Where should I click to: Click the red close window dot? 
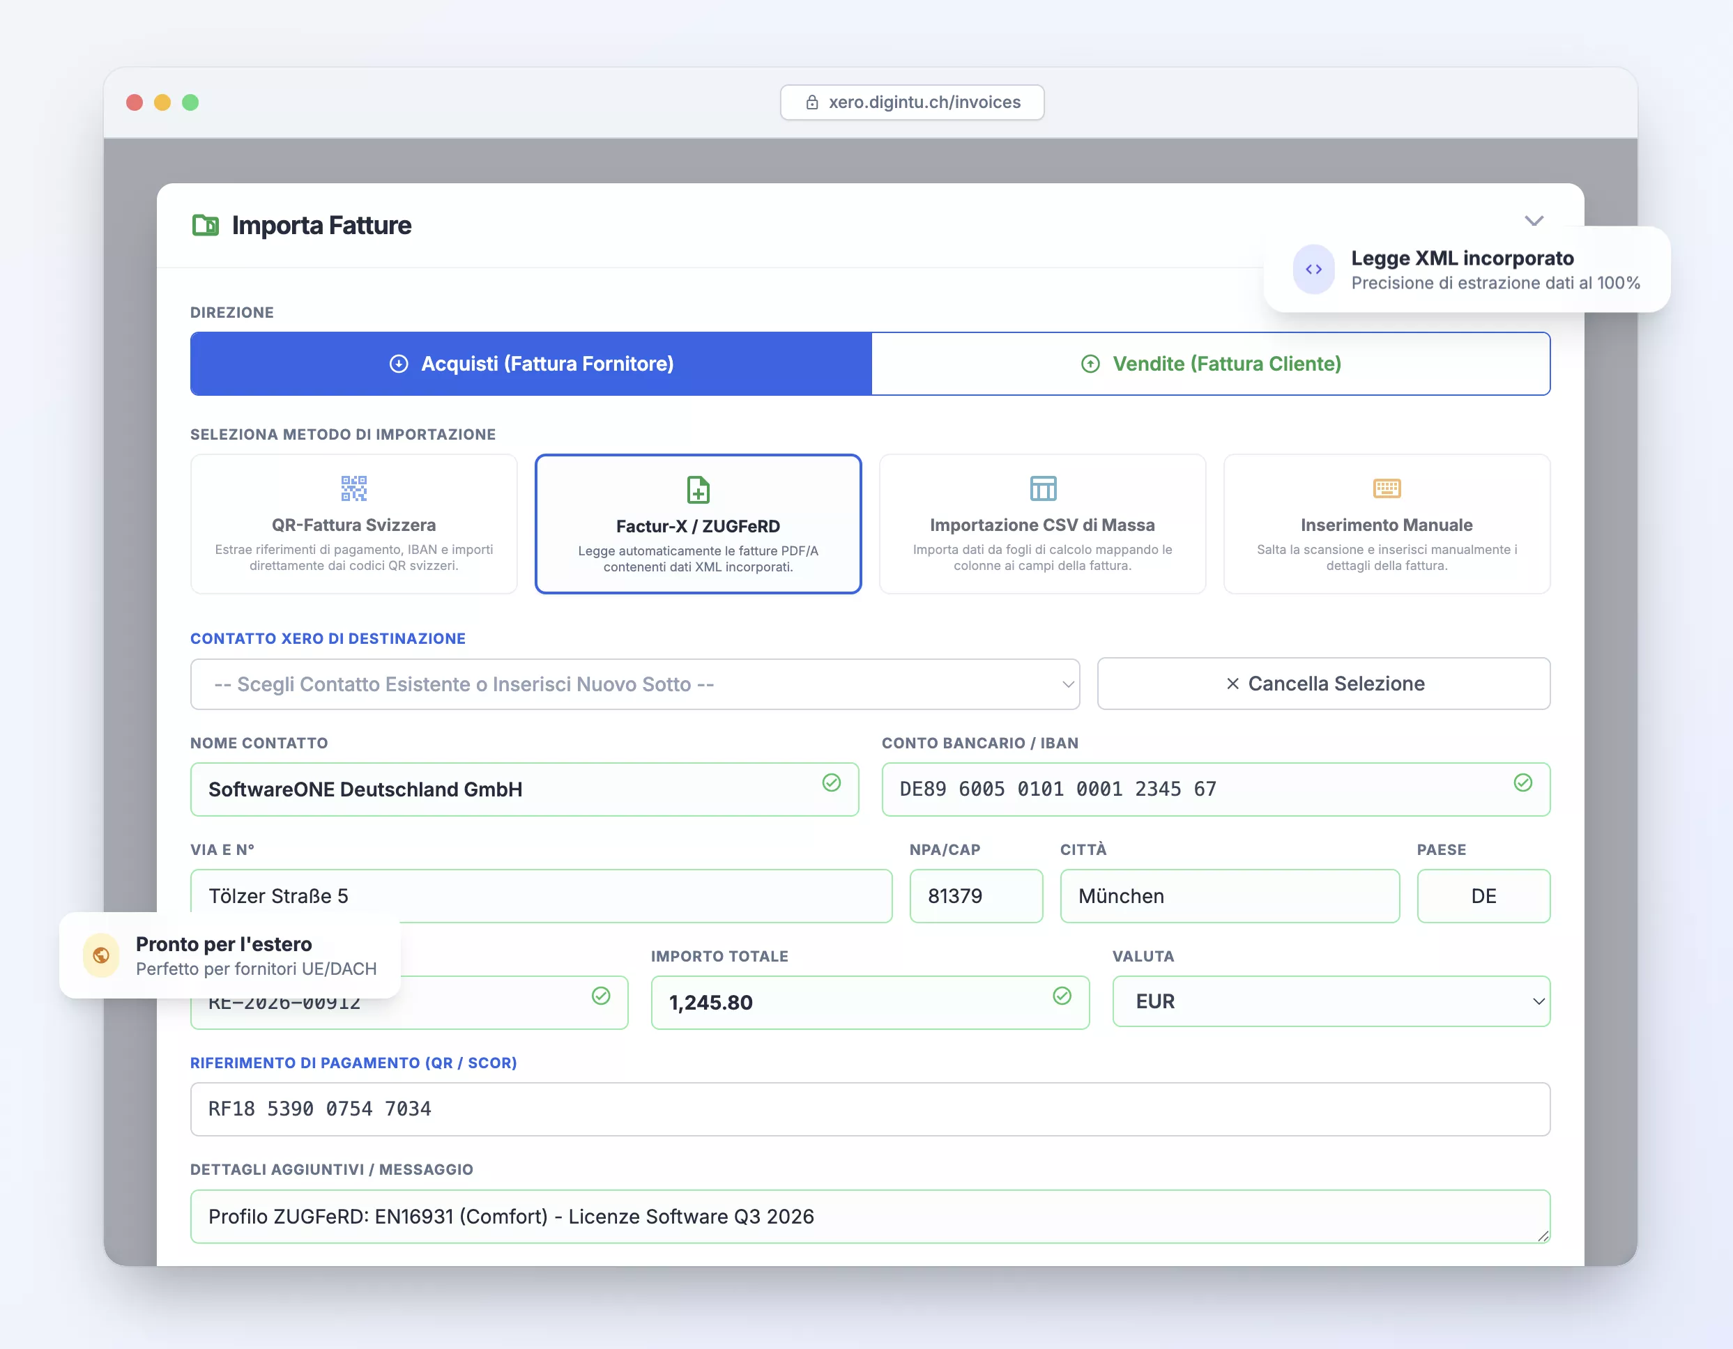pyautogui.click(x=135, y=102)
